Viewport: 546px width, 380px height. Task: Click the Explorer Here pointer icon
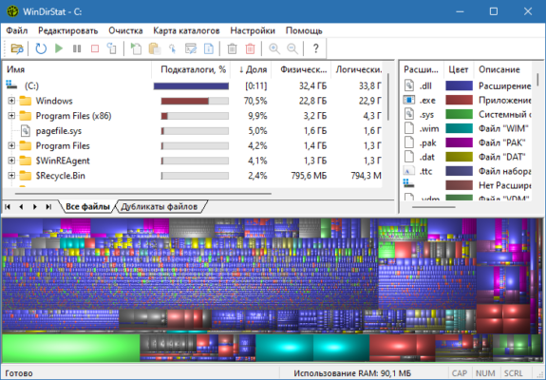173,48
